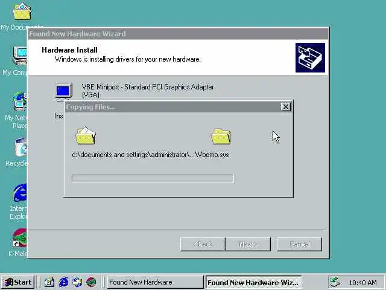Open the My Network Places desktop icon

point(20,101)
